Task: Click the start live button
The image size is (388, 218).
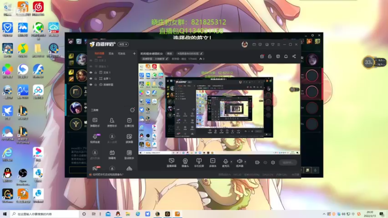Action: point(288,162)
